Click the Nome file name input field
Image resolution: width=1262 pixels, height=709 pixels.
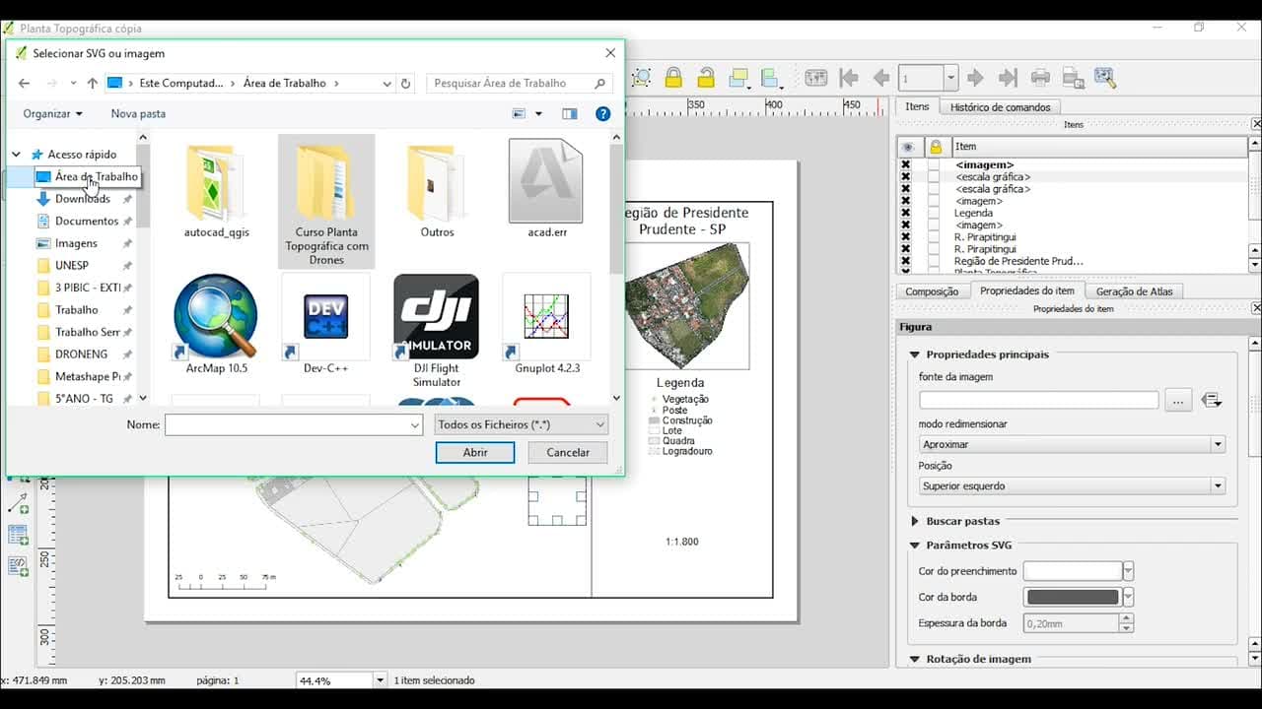coord(294,424)
